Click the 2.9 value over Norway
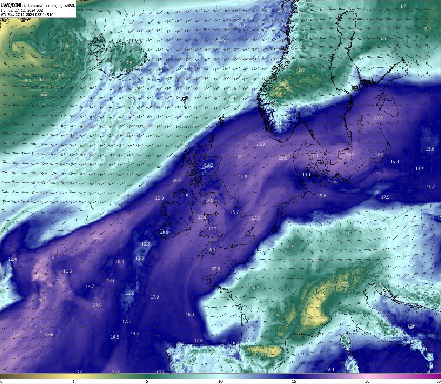Viewport: 441px width, 384px height. [x=302, y=70]
